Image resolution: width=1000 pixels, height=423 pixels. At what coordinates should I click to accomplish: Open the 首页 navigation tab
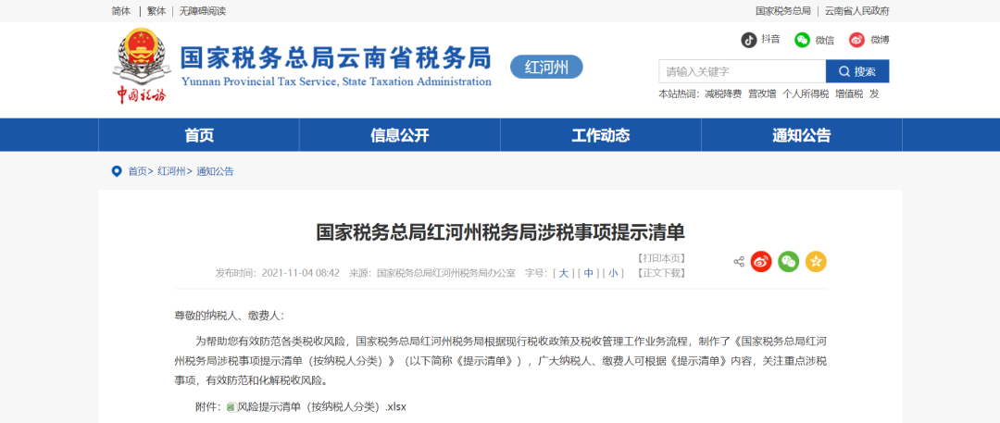(x=199, y=135)
